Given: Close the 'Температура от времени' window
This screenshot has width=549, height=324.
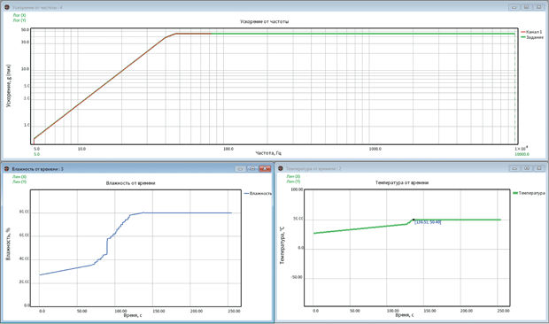Looking at the screenshot, I should 539,169.
